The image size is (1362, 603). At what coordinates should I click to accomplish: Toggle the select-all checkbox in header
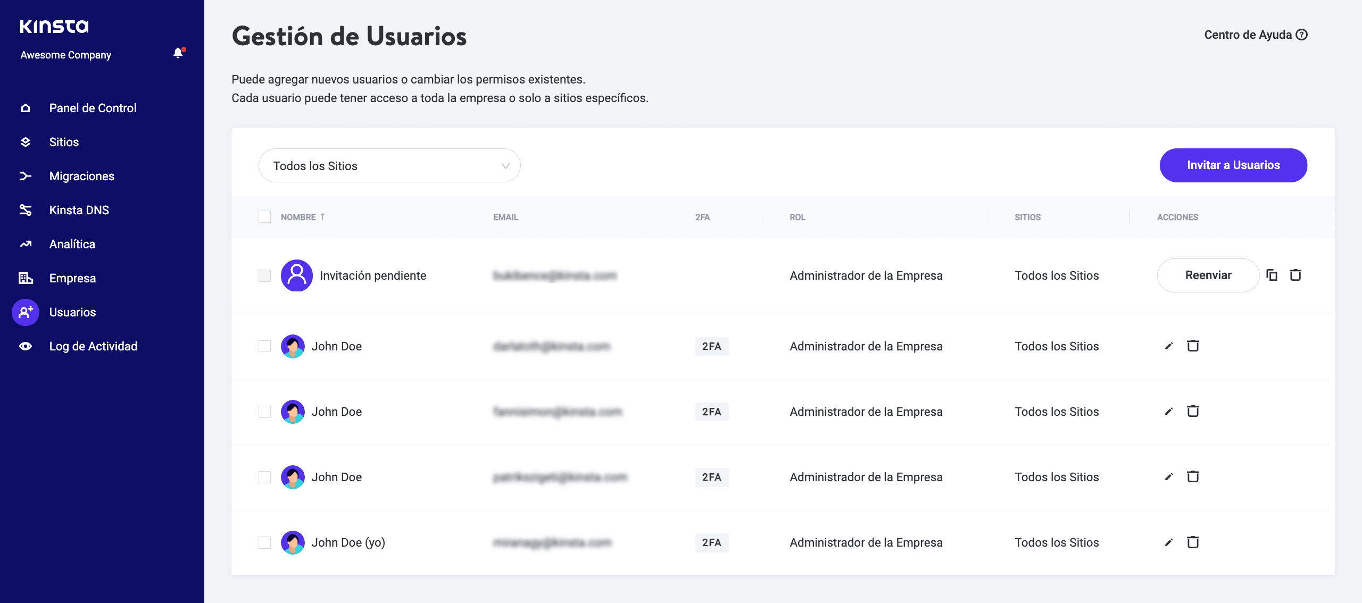coord(264,217)
